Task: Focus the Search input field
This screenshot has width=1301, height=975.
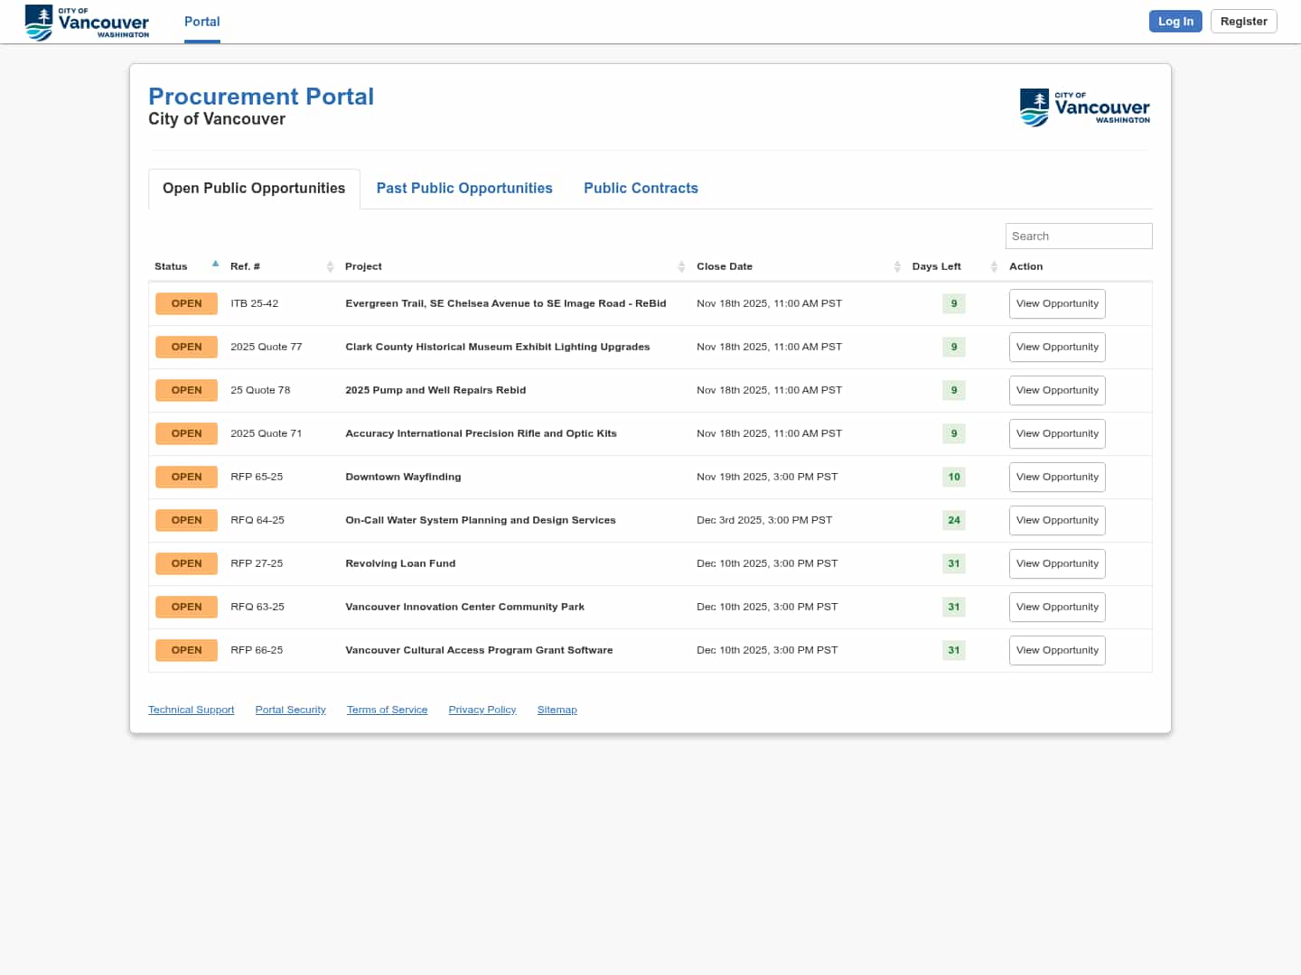Action: pyautogui.click(x=1078, y=236)
